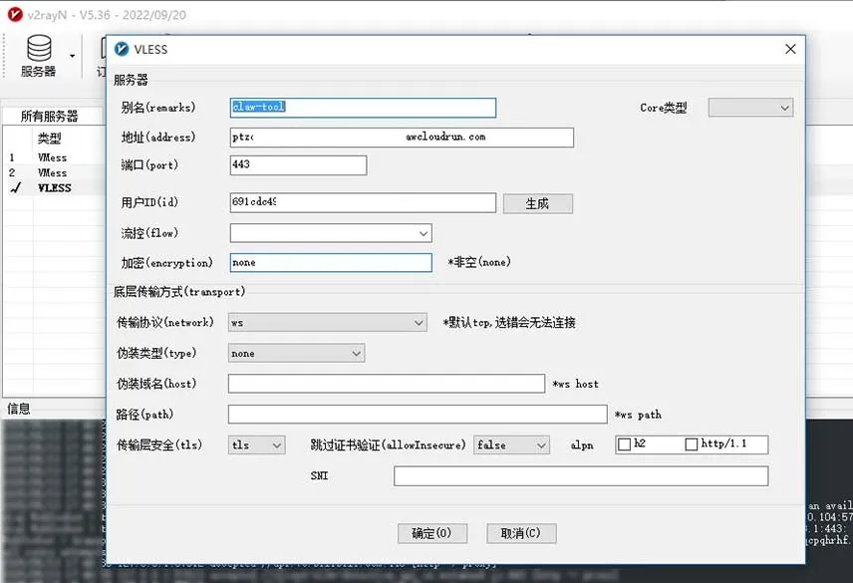Click the 伪装域名(host) input field
The image size is (853, 583).
pos(387,384)
